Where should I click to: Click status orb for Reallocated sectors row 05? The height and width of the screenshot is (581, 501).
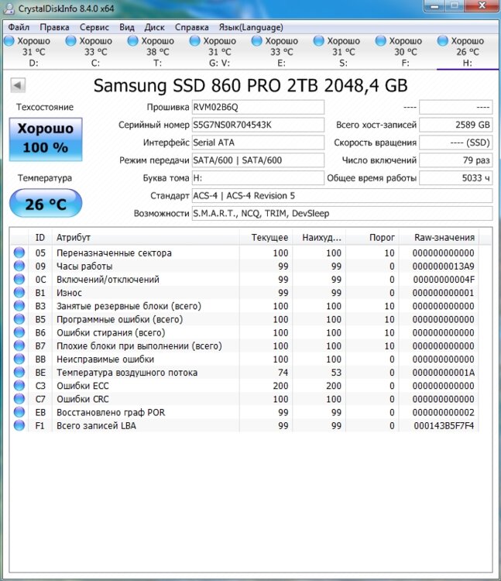[19, 253]
